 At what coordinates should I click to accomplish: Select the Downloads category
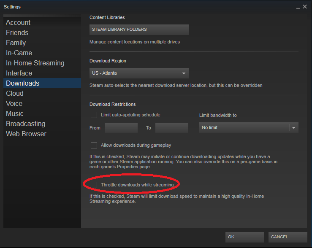[x=42, y=83]
